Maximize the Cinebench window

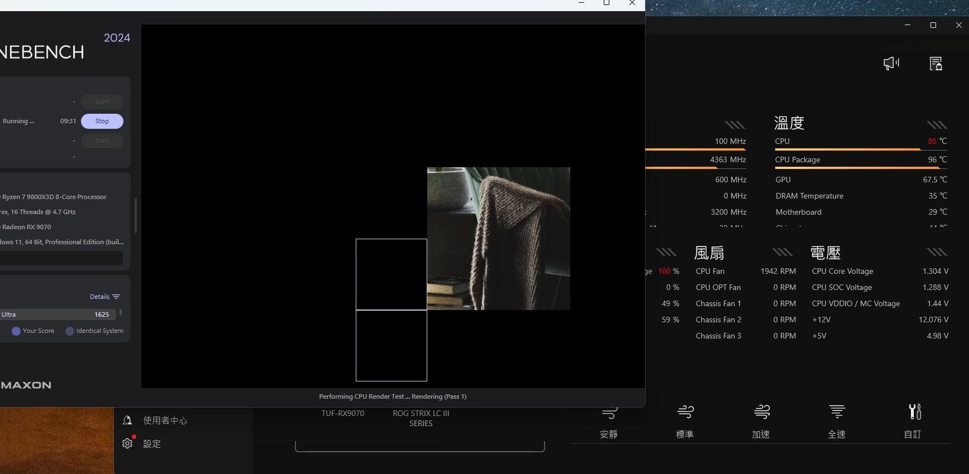pyautogui.click(x=607, y=3)
